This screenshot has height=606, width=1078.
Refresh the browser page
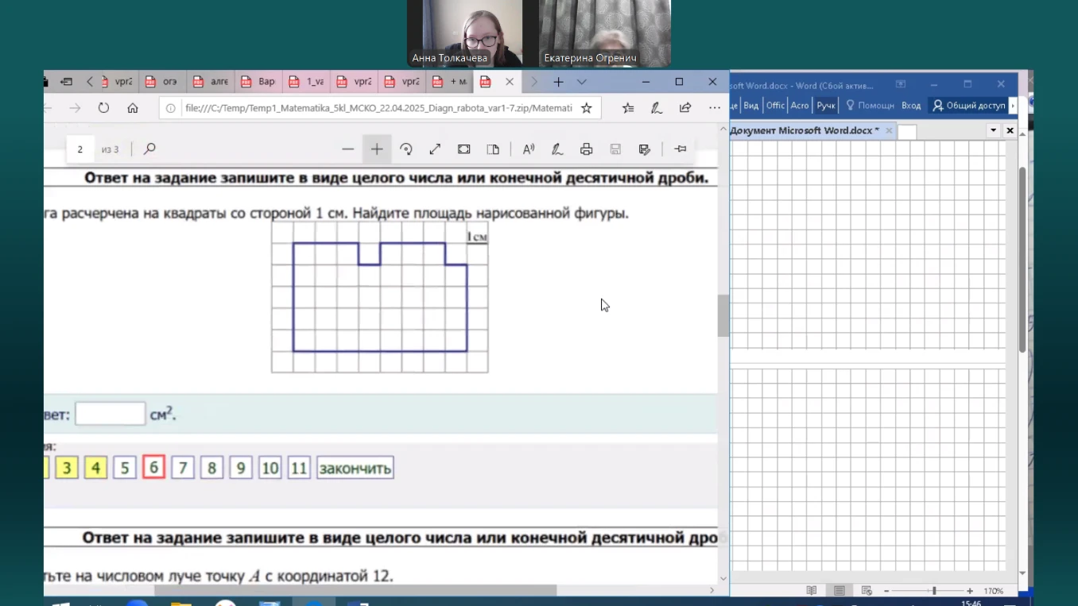pyautogui.click(x=103, y=108)
